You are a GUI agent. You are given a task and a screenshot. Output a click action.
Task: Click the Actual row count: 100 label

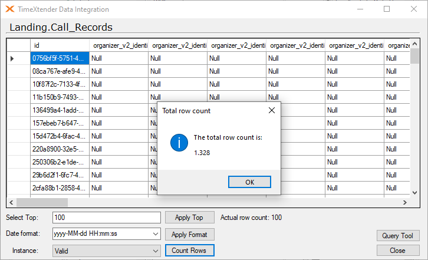coord(251,218)
